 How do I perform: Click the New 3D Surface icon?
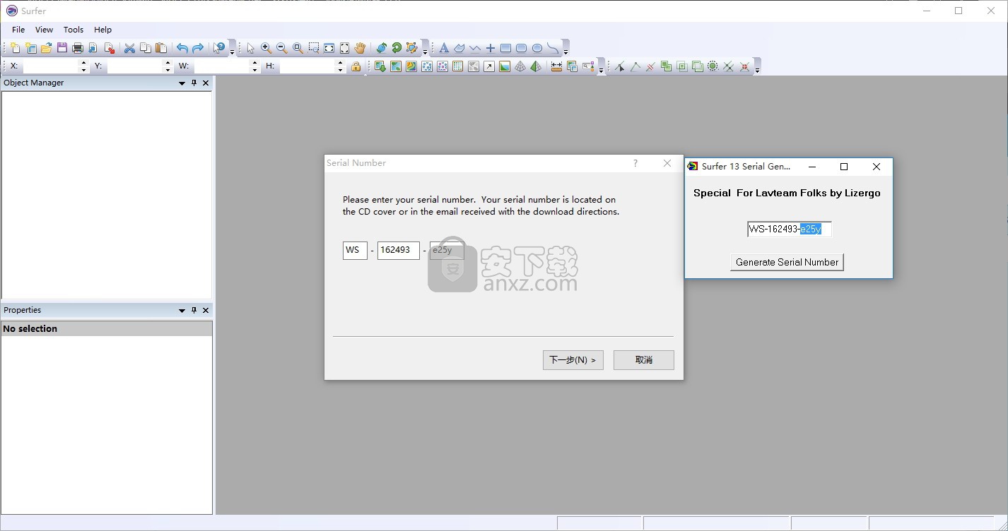pyautogui.click(x=536, y=66)
